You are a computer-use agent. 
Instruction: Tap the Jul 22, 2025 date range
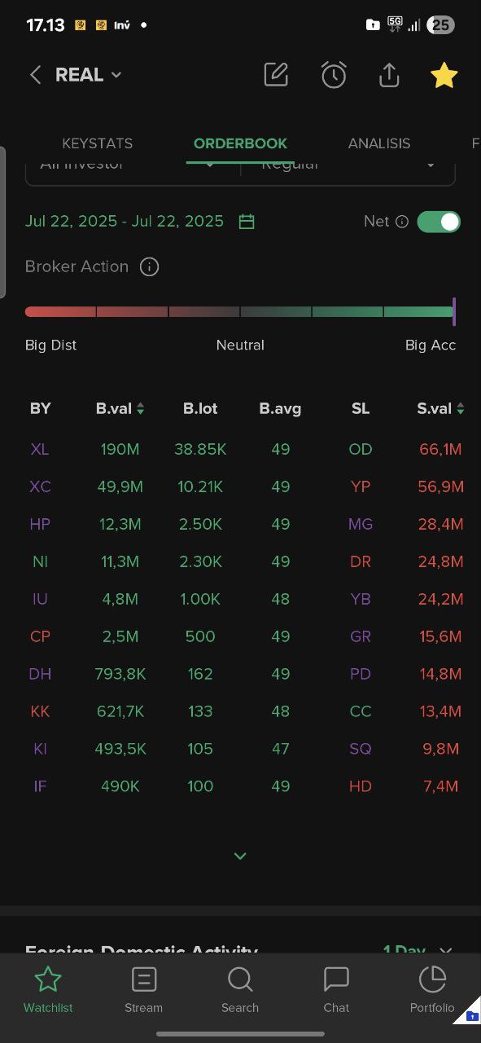(x=125, y=222)
